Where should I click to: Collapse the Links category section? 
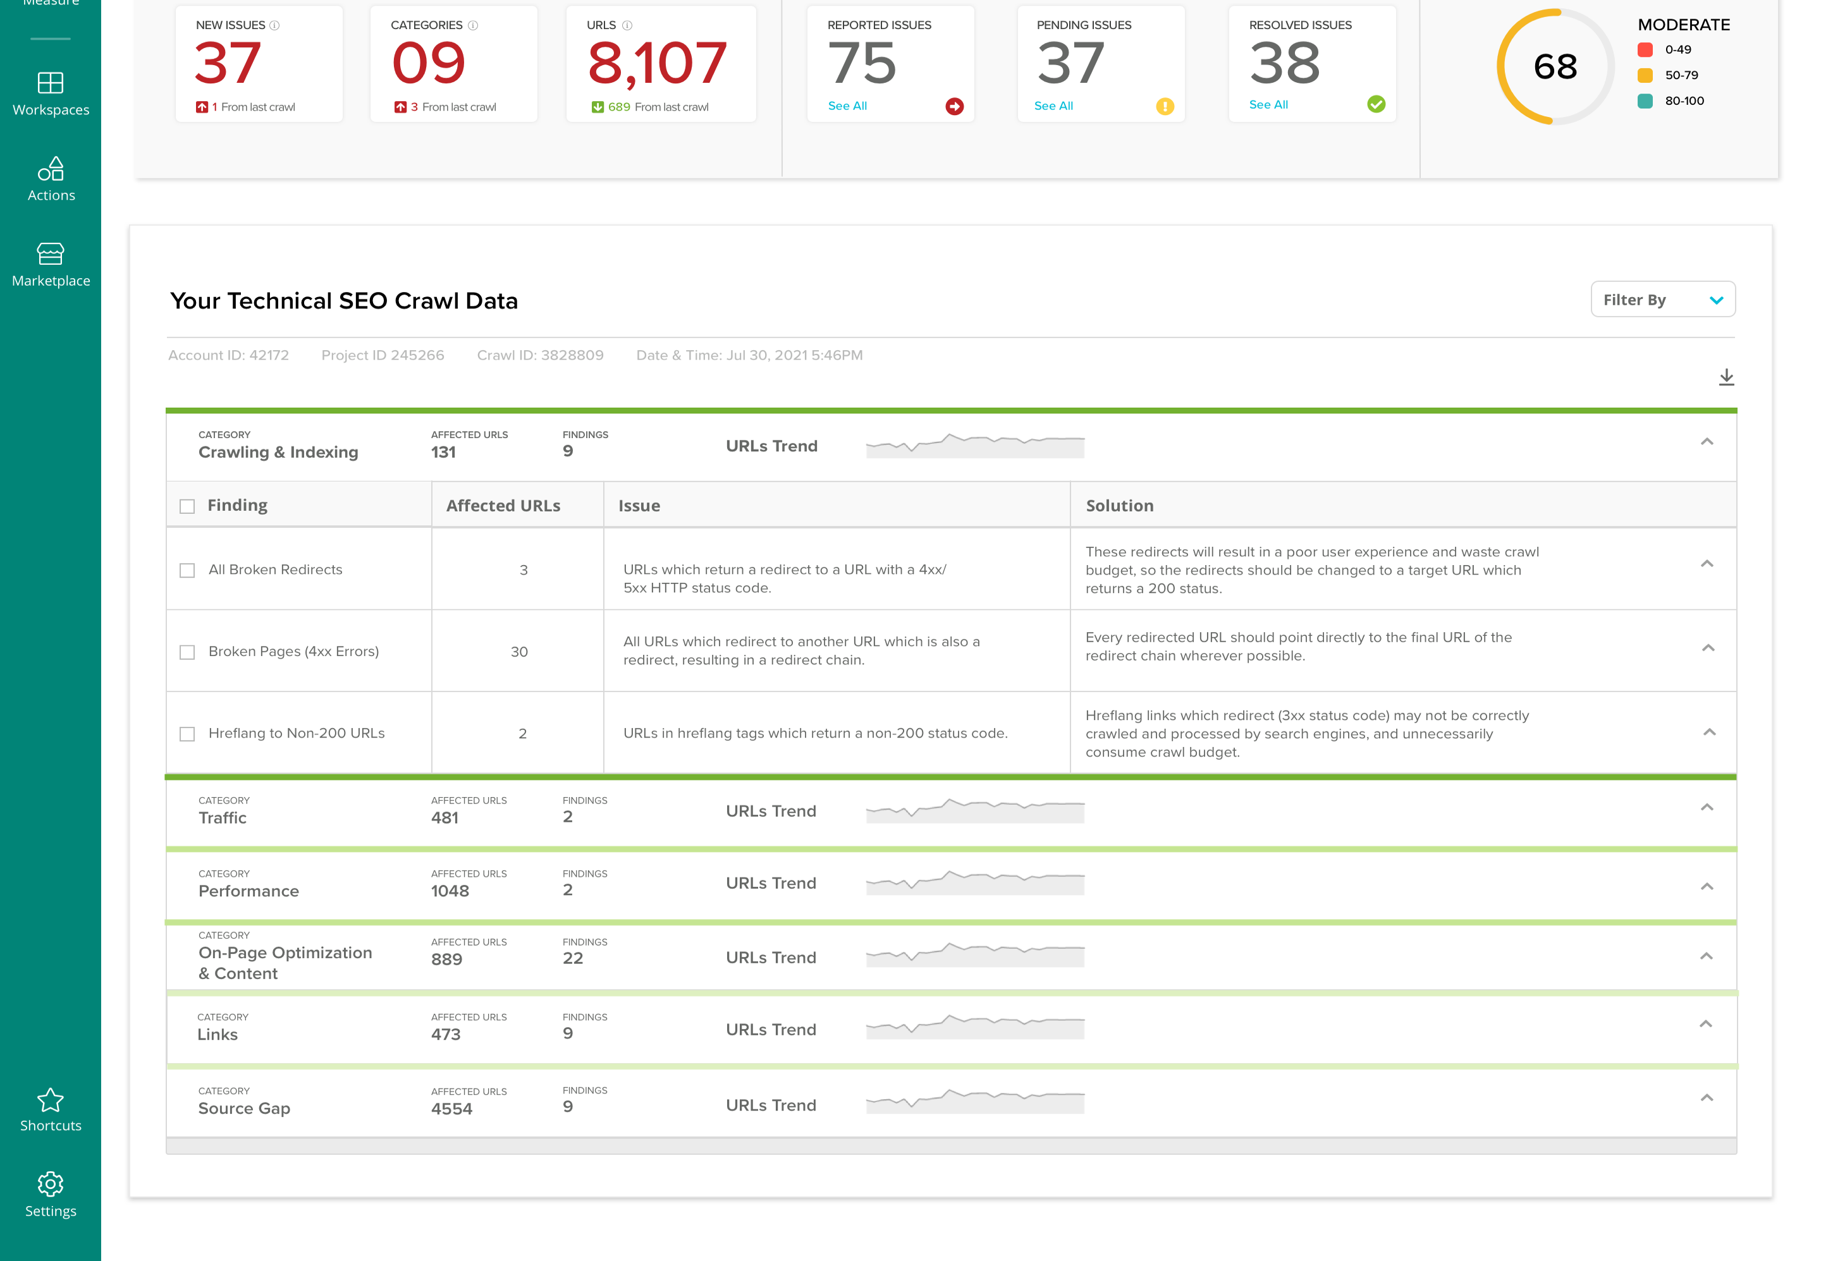(x=1707, y=1024)
